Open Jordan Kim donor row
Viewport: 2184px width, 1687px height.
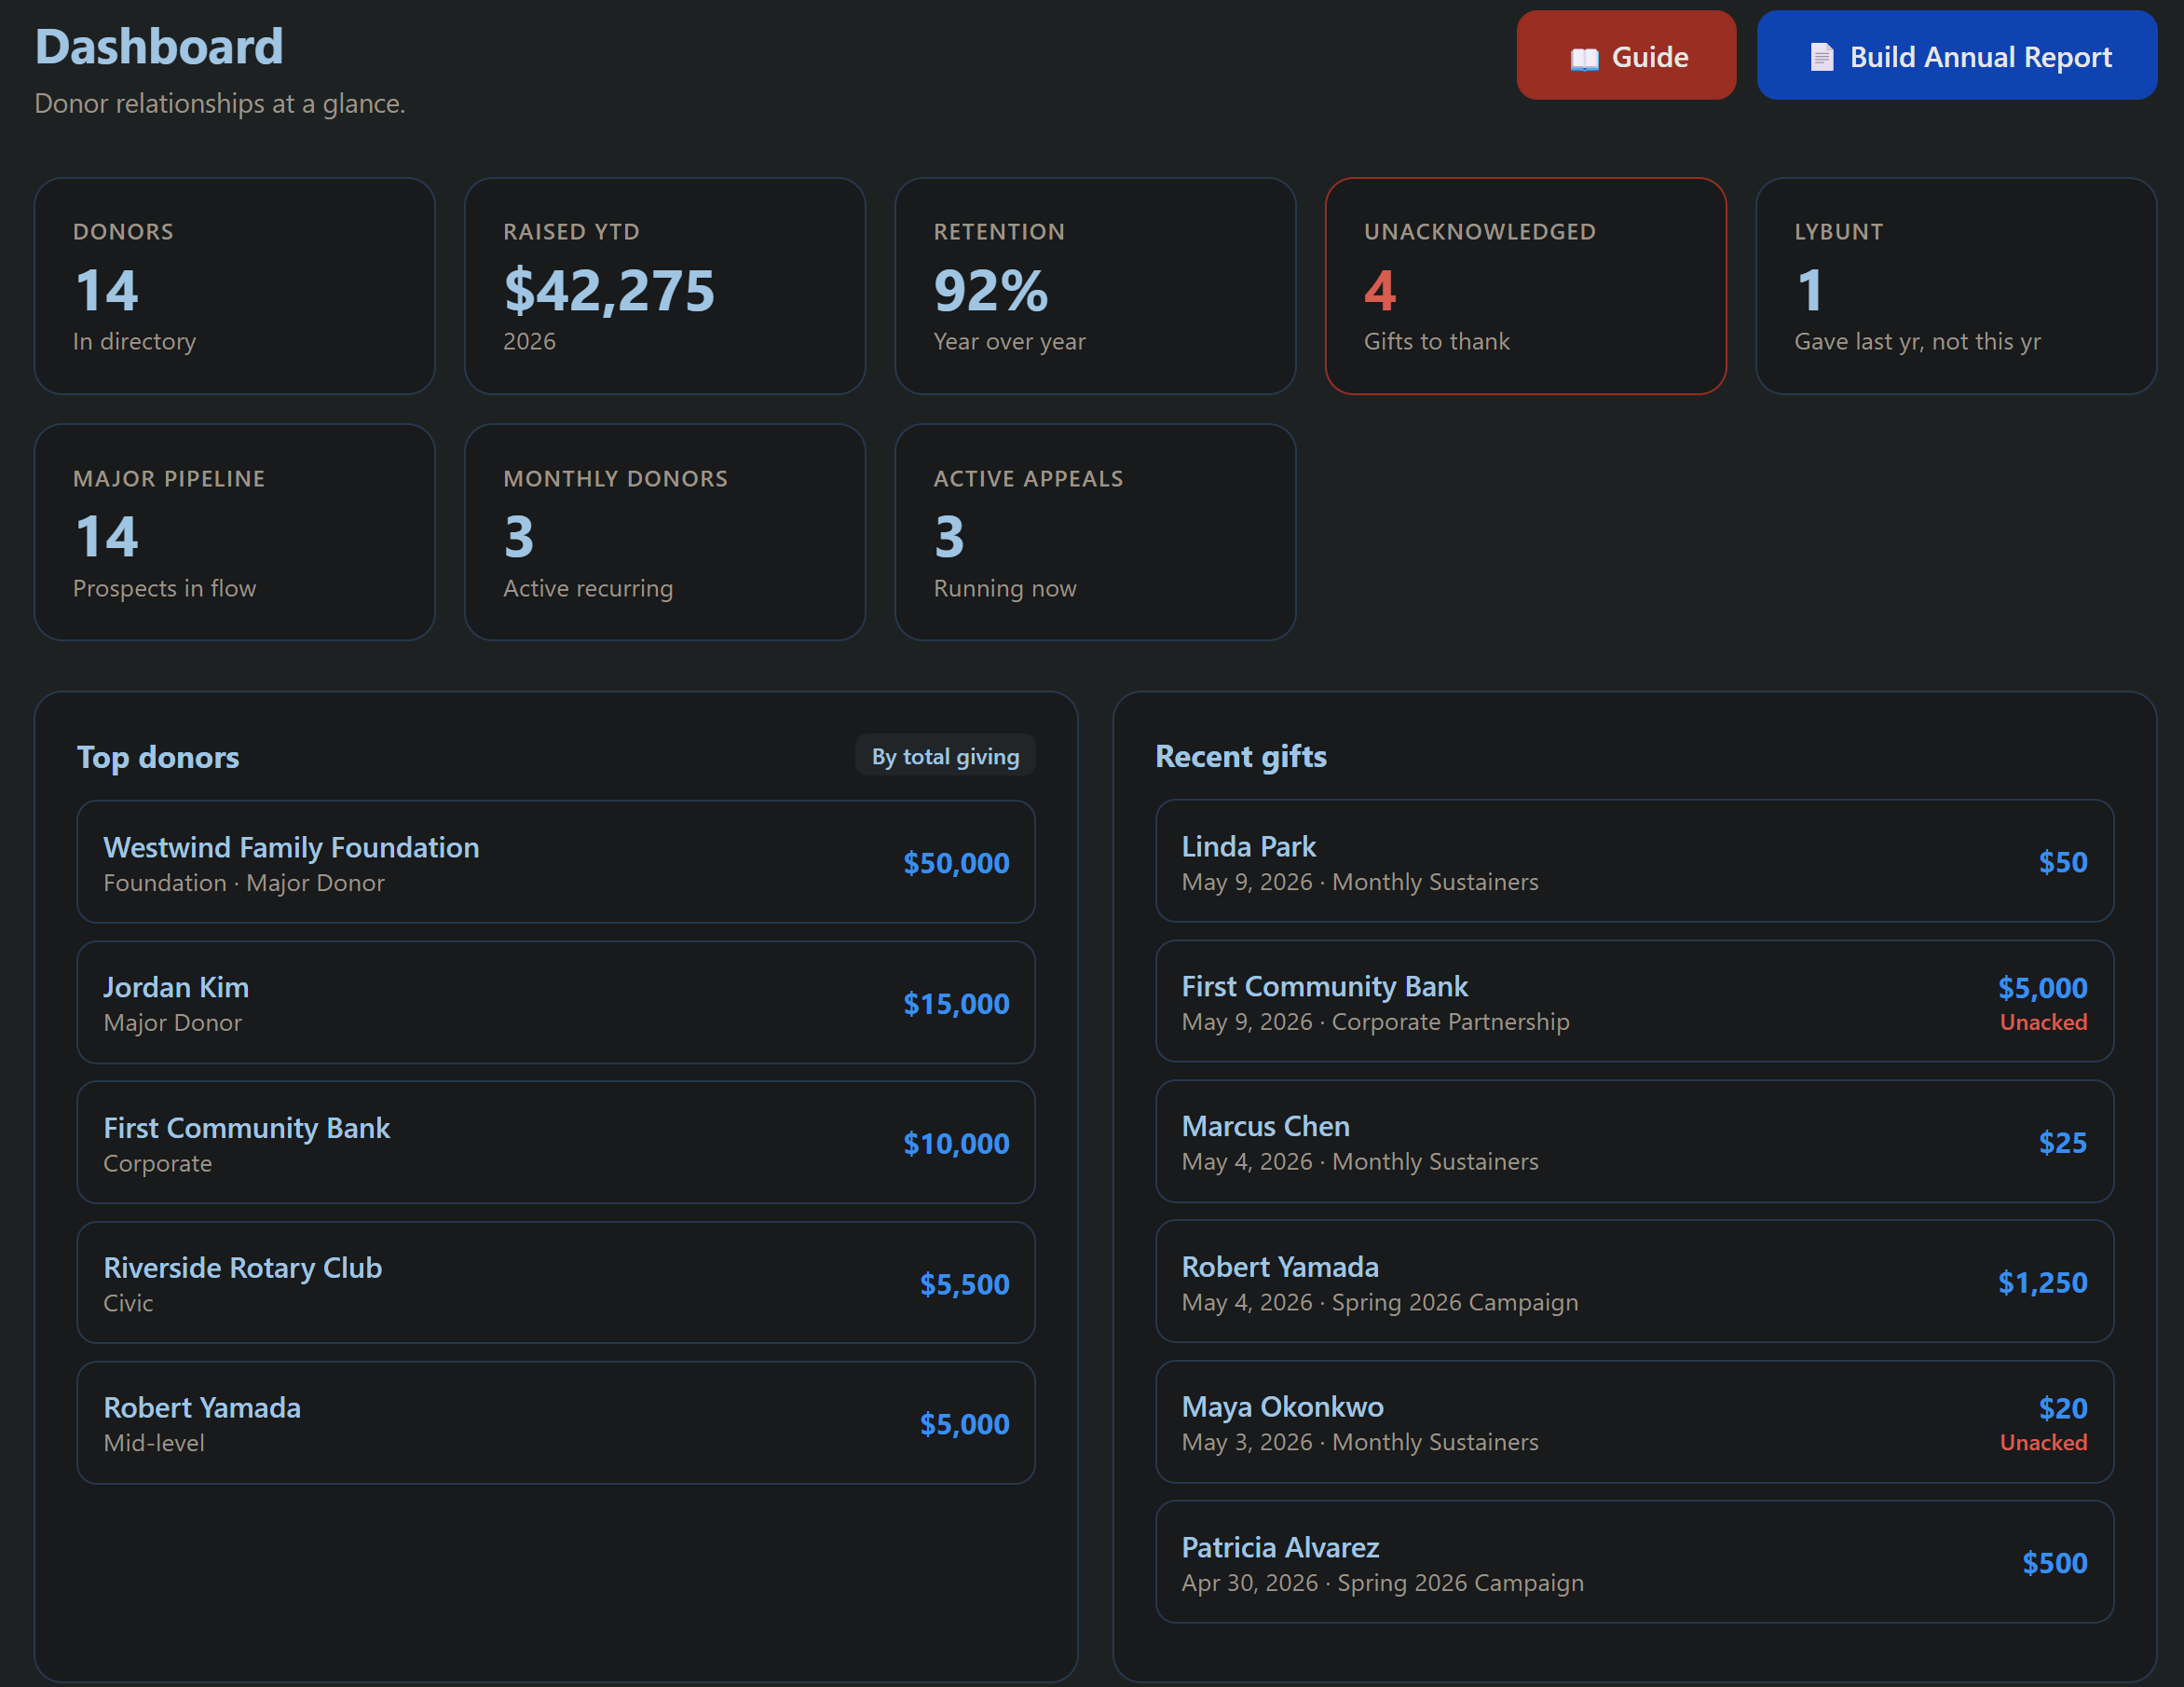[556, 1003]
